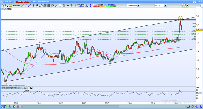Remove the RSI indicator panel
The image size is (203, 109).
[x=31, y=88]
